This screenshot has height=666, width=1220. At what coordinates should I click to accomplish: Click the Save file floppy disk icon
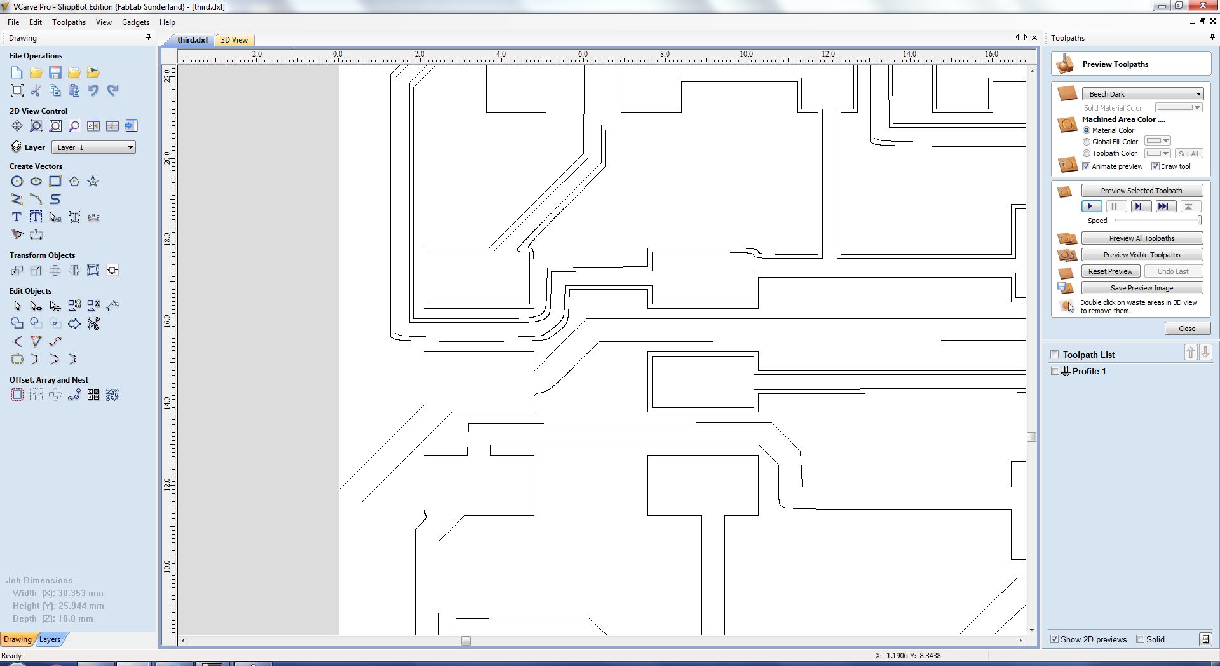click(55, 72)
